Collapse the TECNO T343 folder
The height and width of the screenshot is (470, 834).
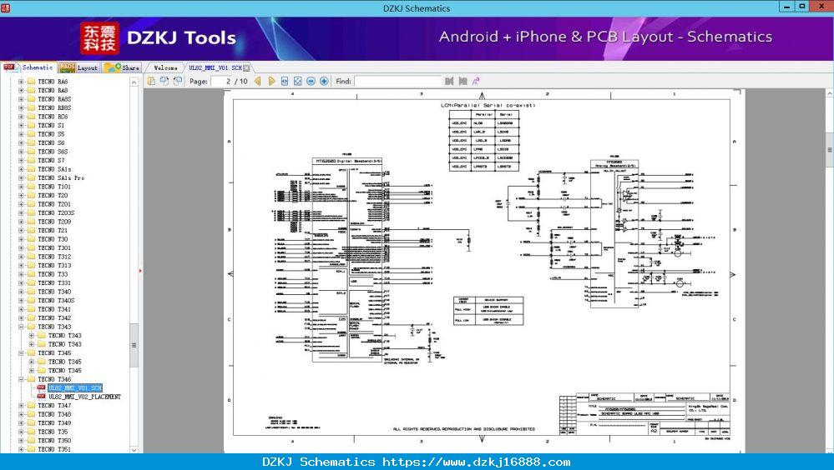click(x=21, y=327)
